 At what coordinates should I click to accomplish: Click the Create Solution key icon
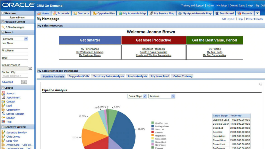[x=3, y=118]
